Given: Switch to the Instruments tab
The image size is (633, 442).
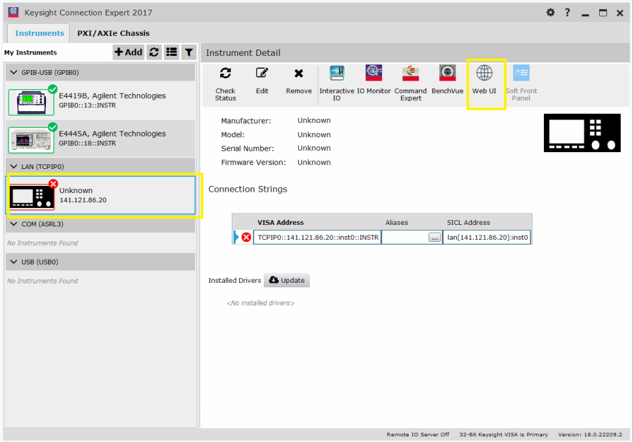Looking at the screenshot, I should tap(39, 33).
